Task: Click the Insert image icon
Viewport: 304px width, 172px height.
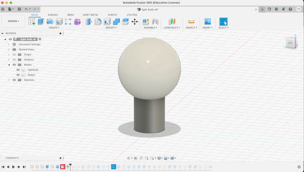Action: click(208, 21)
